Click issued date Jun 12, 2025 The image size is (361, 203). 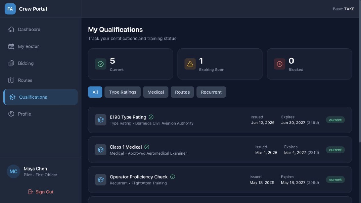263,123
